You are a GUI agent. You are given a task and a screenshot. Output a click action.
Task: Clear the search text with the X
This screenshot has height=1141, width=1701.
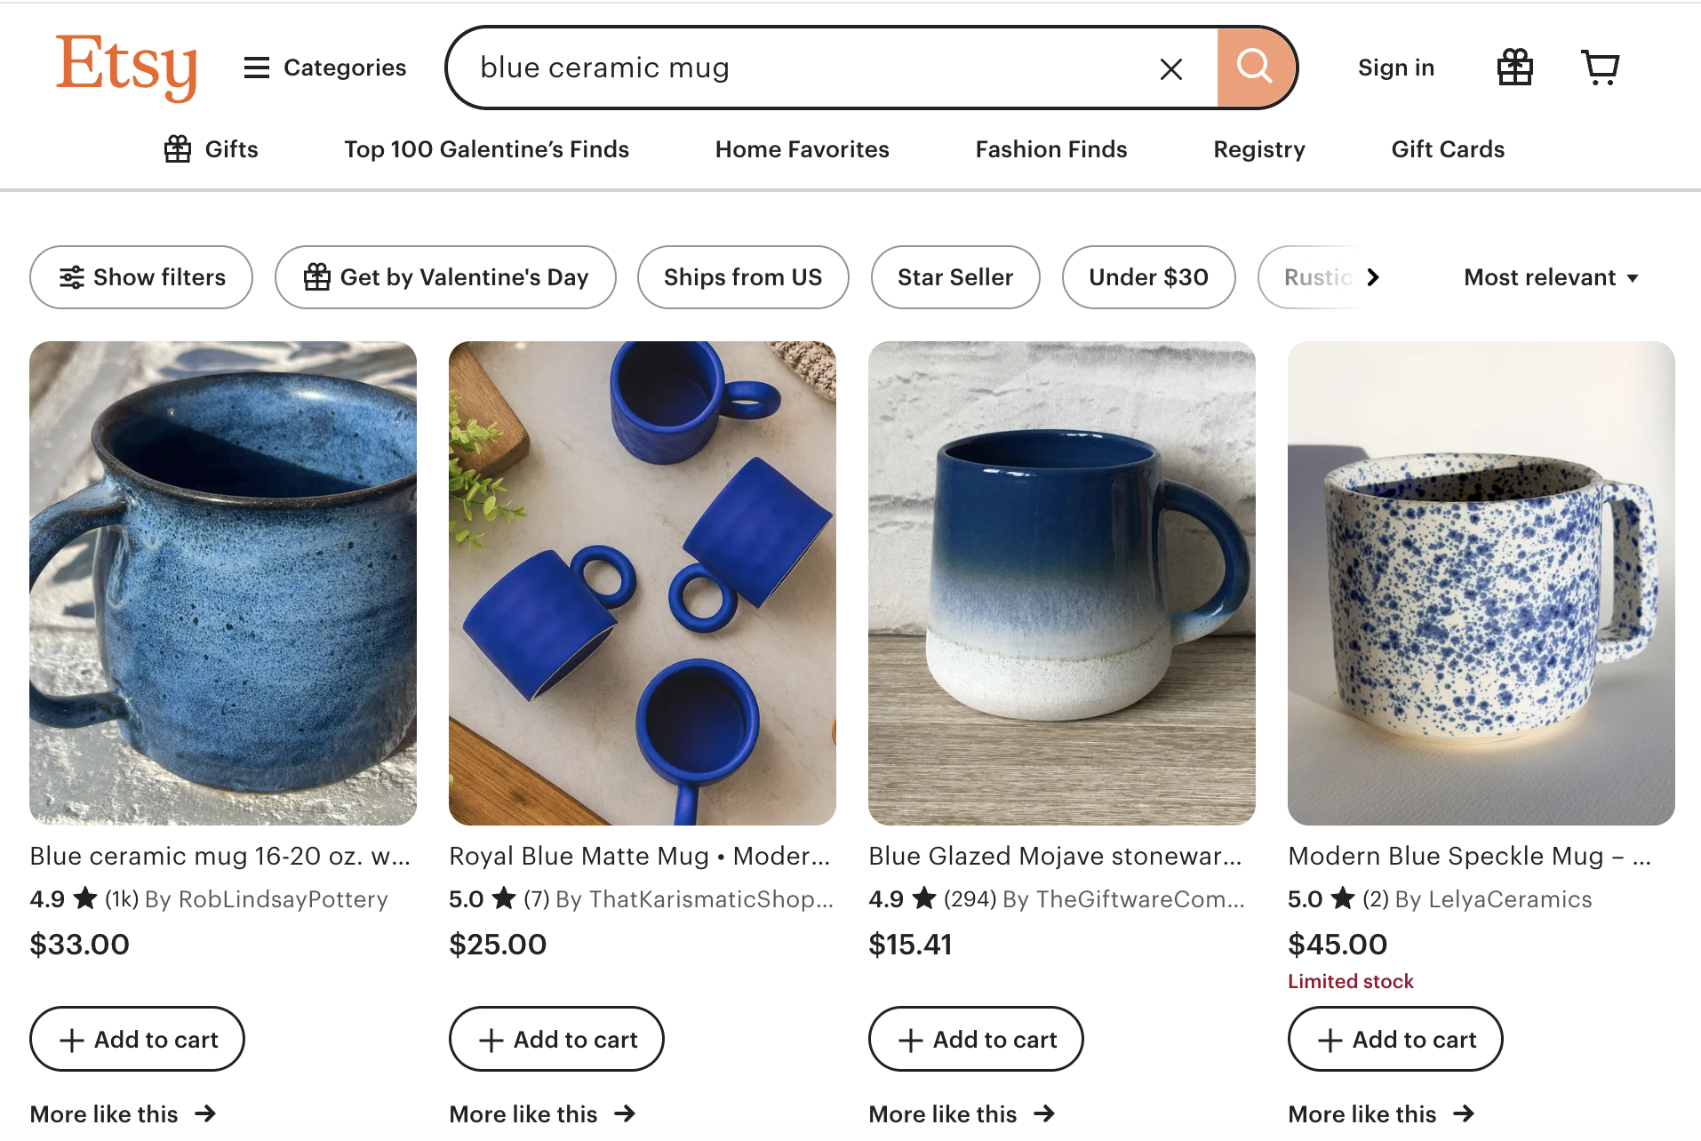1171,68
